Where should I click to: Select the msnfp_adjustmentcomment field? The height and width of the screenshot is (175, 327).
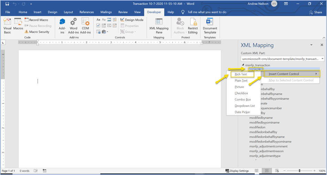click(268, 146)
